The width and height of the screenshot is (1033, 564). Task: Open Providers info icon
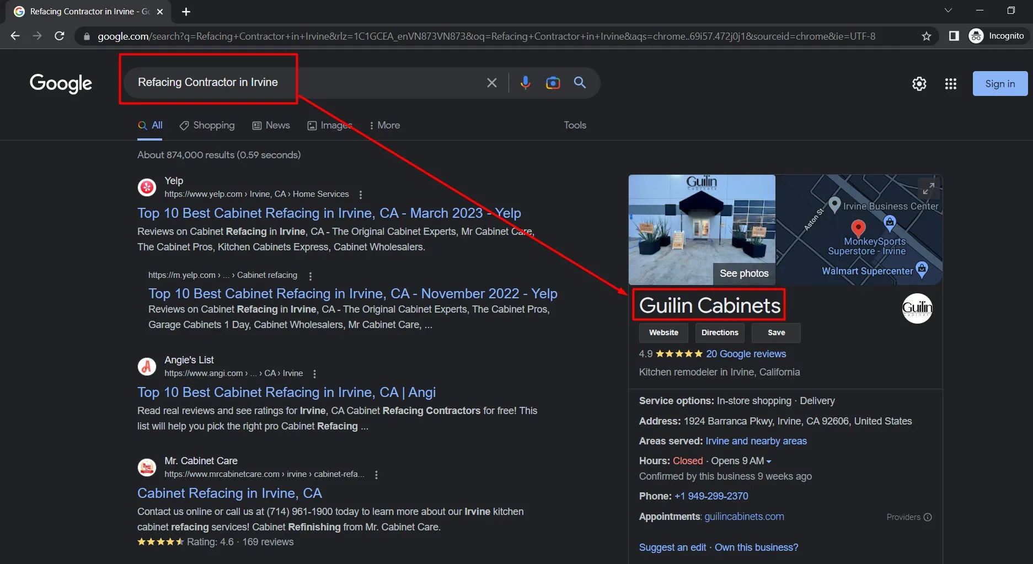928,517
